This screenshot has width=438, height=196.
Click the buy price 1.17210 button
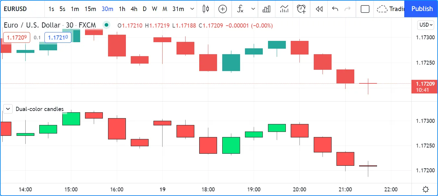coord(58,37)
